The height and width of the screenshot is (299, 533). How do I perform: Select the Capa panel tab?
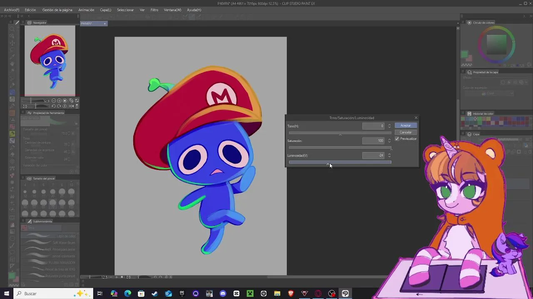473,135
